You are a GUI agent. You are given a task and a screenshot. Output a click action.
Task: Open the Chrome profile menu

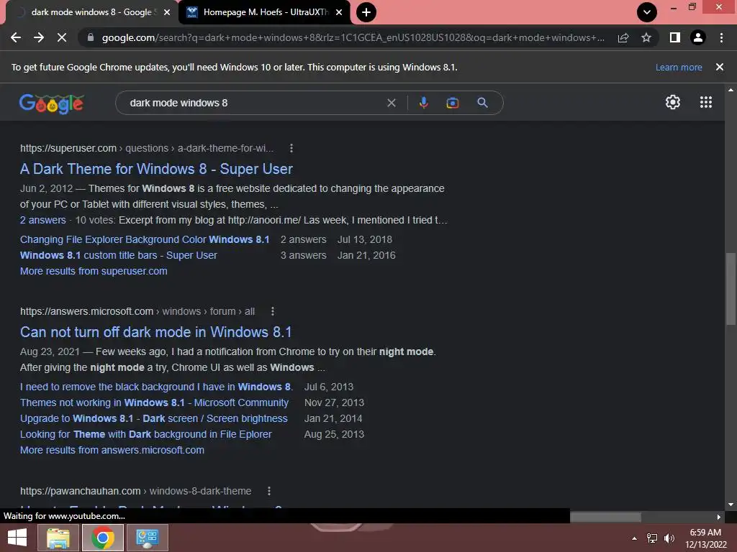[x=698, y=37]
